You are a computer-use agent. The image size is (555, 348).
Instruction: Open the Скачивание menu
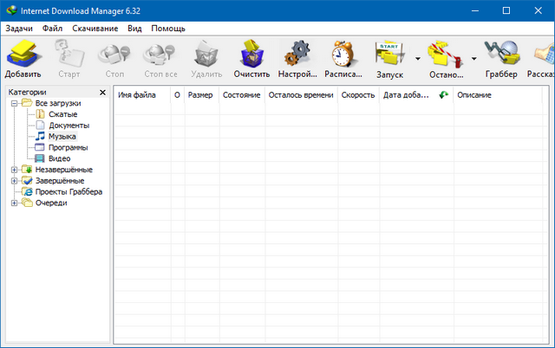point(95,29)
